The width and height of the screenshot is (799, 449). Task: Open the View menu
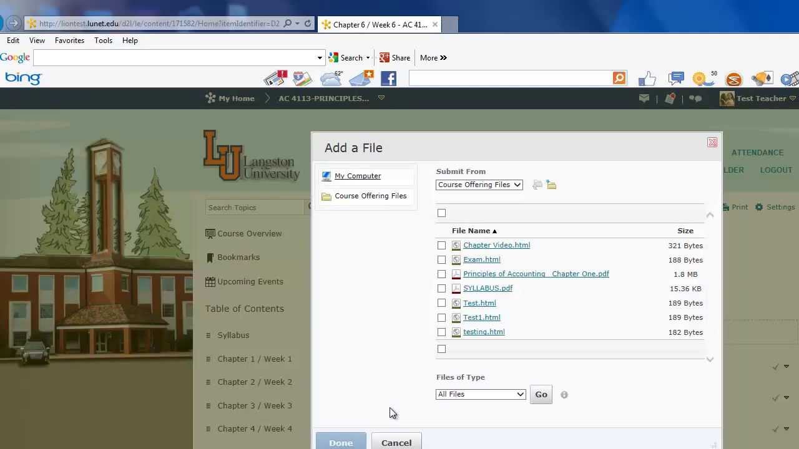[37, 41]
